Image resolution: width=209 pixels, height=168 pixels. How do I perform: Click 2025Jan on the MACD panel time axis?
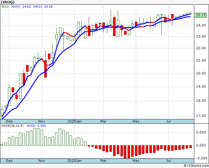coord(74,161)
